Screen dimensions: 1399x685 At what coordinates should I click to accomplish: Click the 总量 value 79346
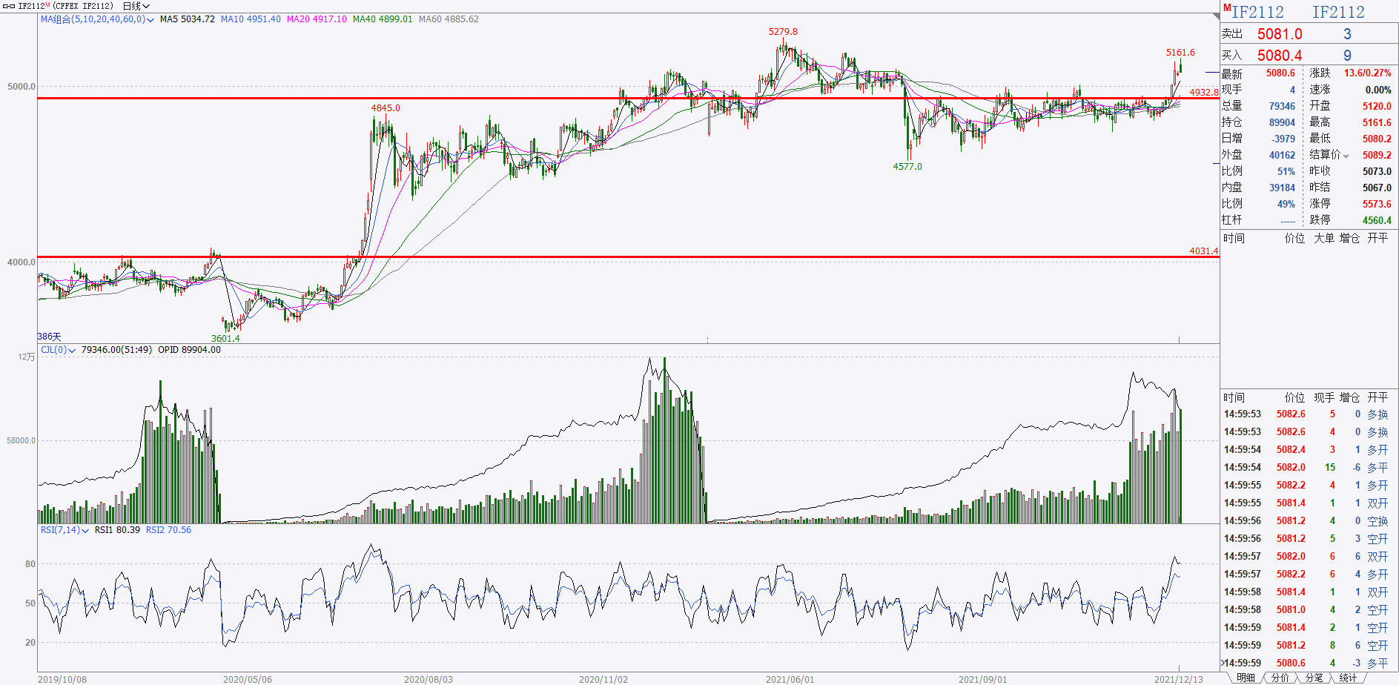pyautogui.click(x=1282, y=106)
